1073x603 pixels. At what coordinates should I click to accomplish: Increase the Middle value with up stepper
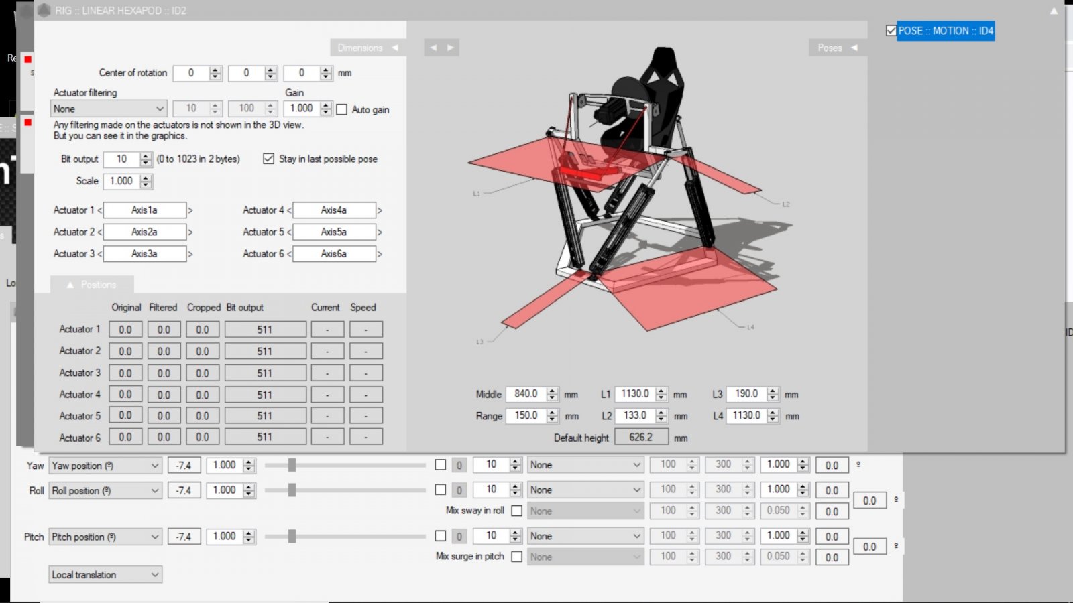pos(552,391)
